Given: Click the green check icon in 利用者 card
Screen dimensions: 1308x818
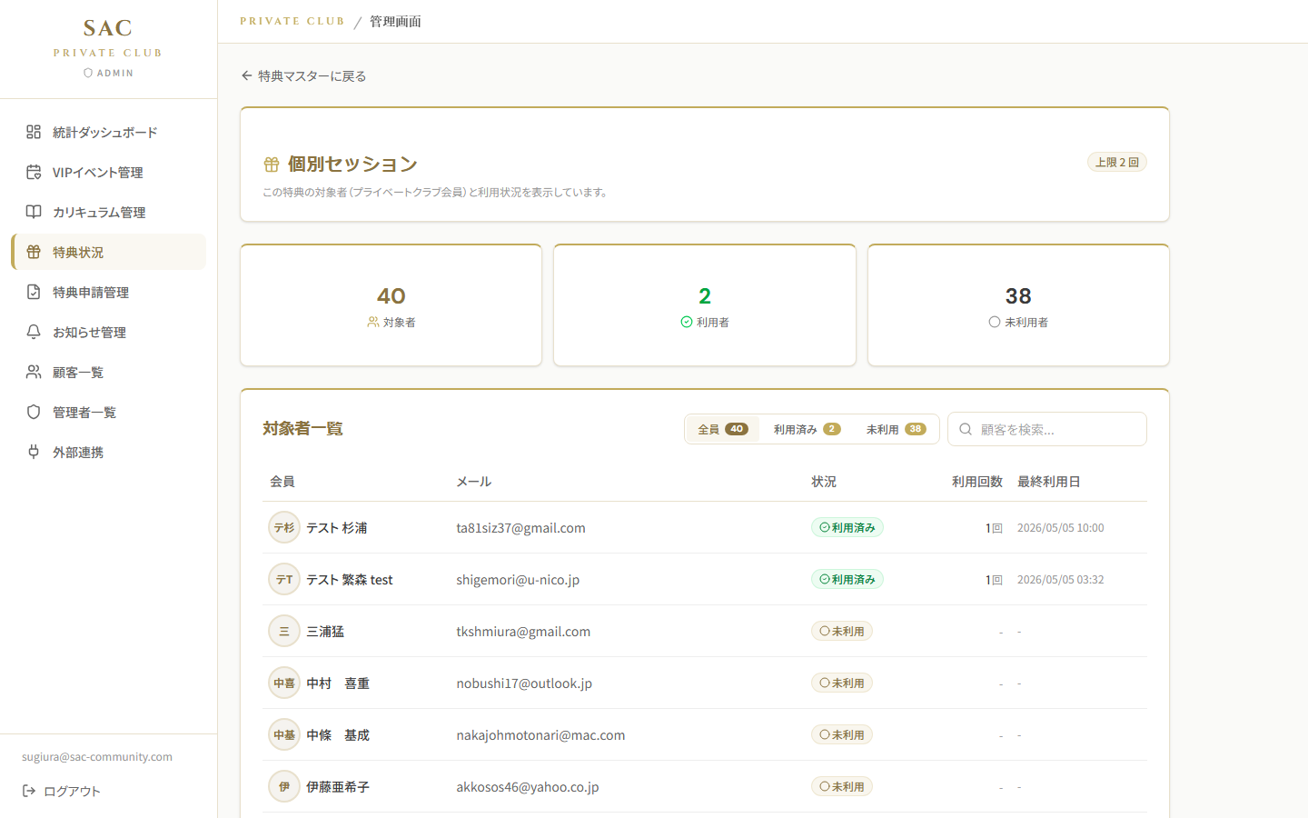Looking at the screenshot, I should point(687,322).
